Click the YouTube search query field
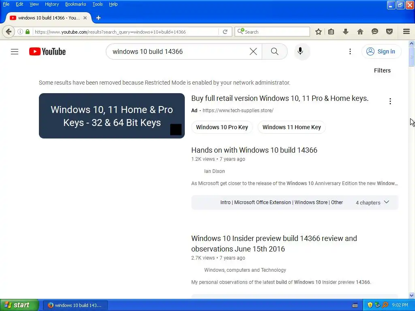The height and width of the screenshot is (311, 415). click(x=180, y=51)
